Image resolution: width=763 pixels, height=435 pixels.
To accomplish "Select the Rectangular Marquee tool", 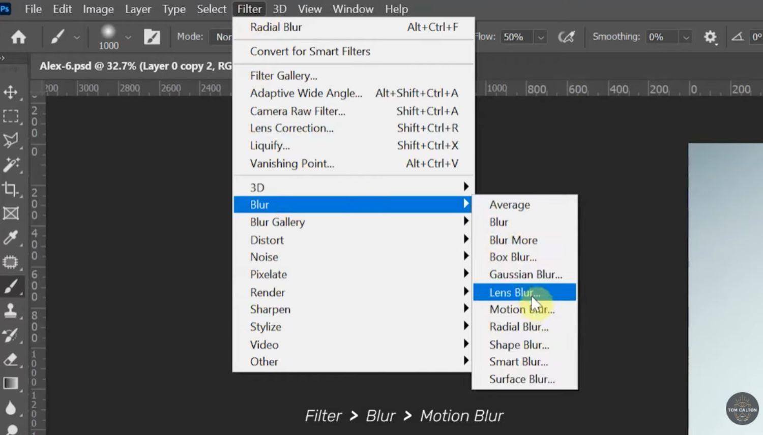I will [11, 116].
